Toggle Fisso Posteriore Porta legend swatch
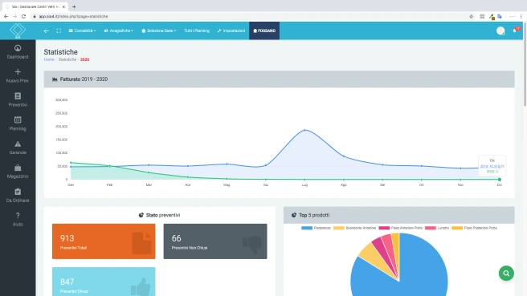This screenshot has height=296, width=527. click(457, 228)
